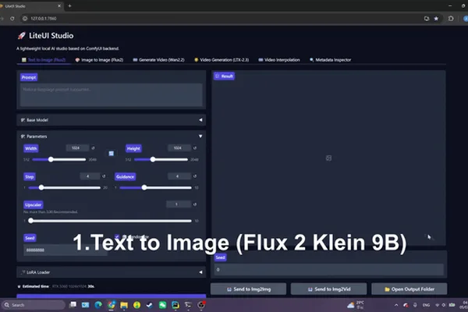The height and width of the screenshot is (312, 468).
Task: Click the LiteUI Studio heading
Action: [x=51, y=36]
